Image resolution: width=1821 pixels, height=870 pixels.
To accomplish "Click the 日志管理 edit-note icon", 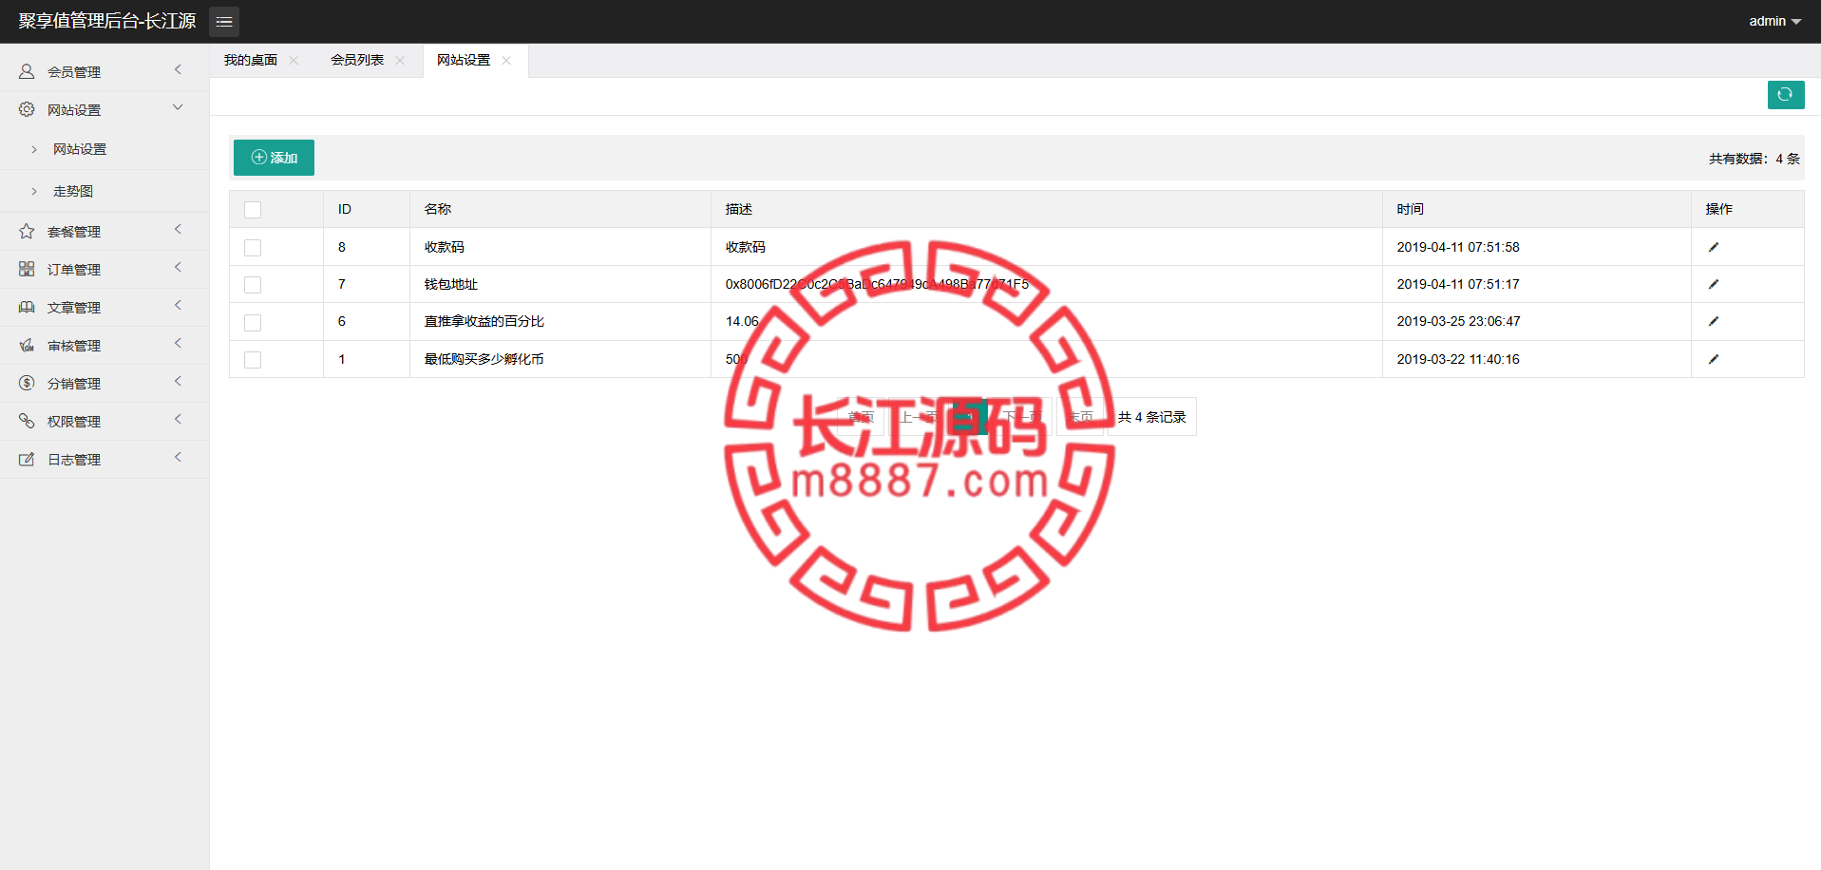I will pyautogui.click(x=27, y=459).
